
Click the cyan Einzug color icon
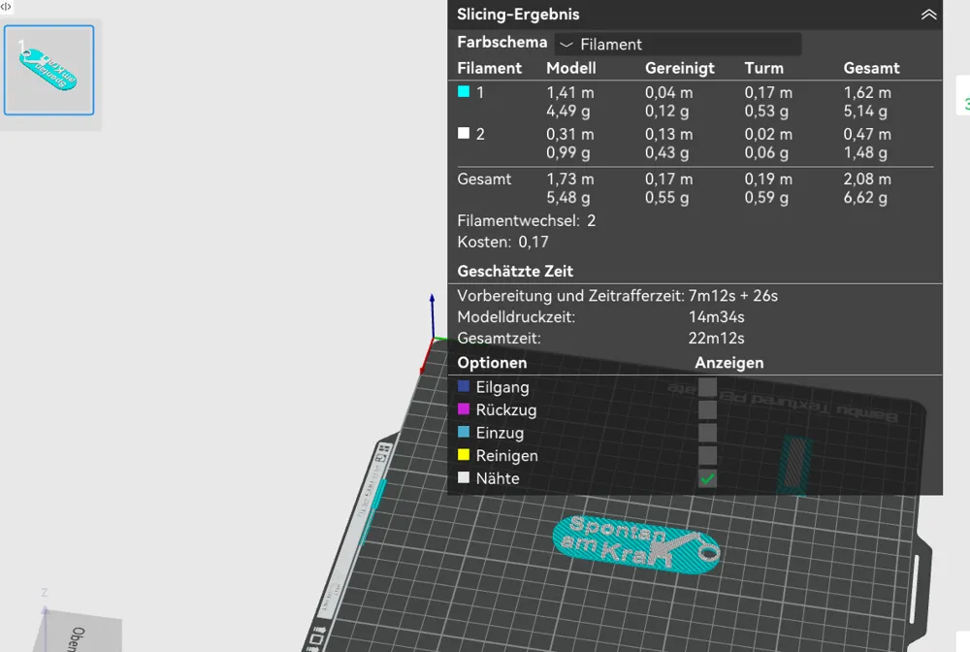(x=465, y=433)
